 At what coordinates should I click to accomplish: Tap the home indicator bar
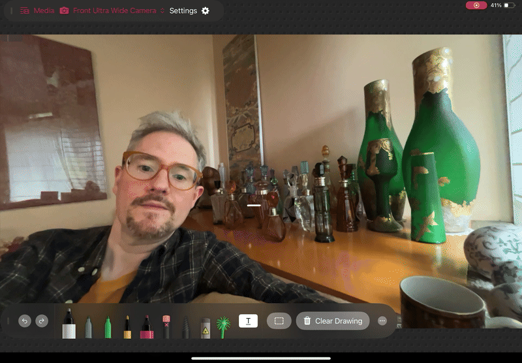261,358
